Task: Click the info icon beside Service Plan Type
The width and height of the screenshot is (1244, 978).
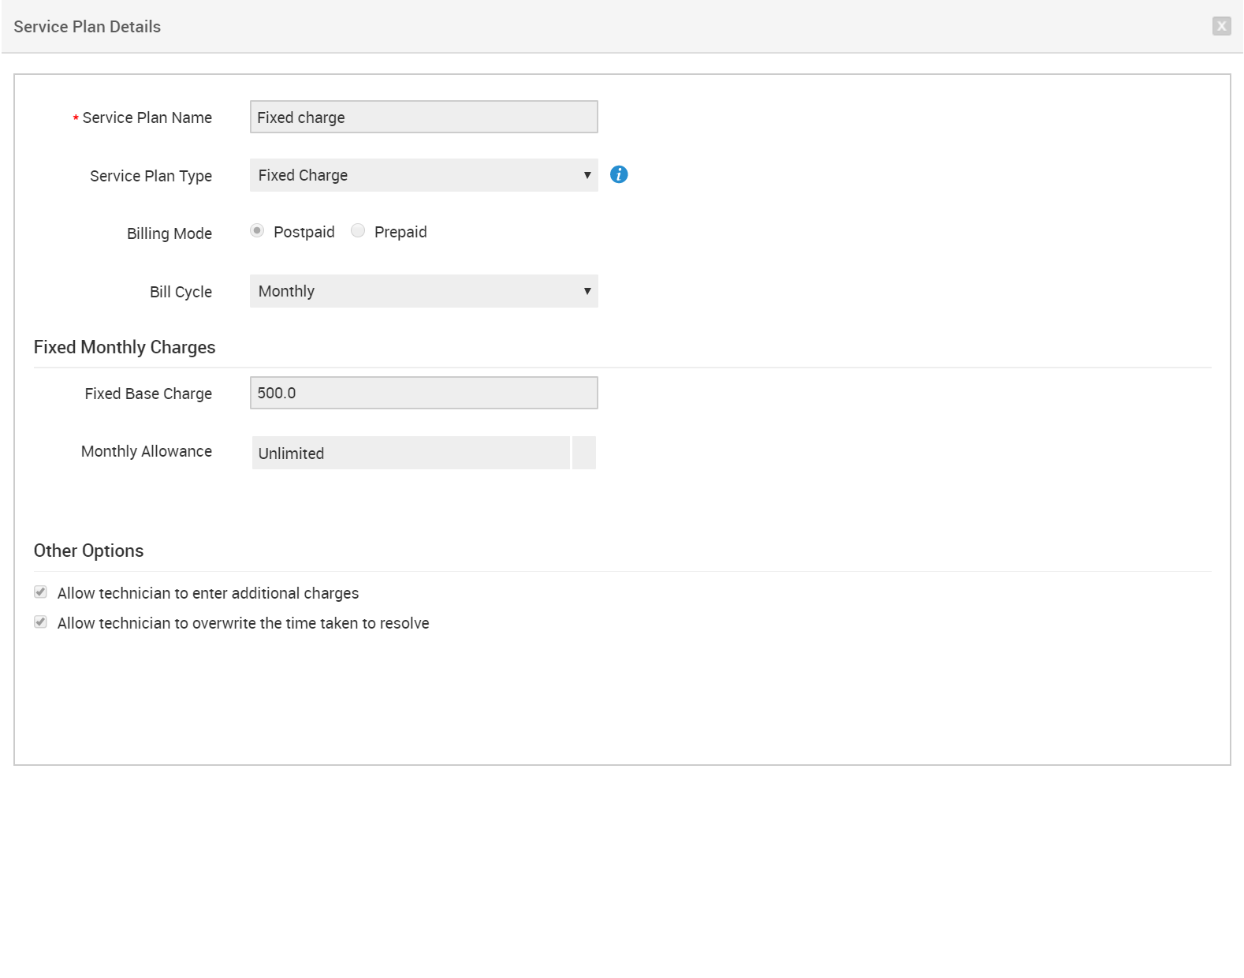Action: [619, 174]
